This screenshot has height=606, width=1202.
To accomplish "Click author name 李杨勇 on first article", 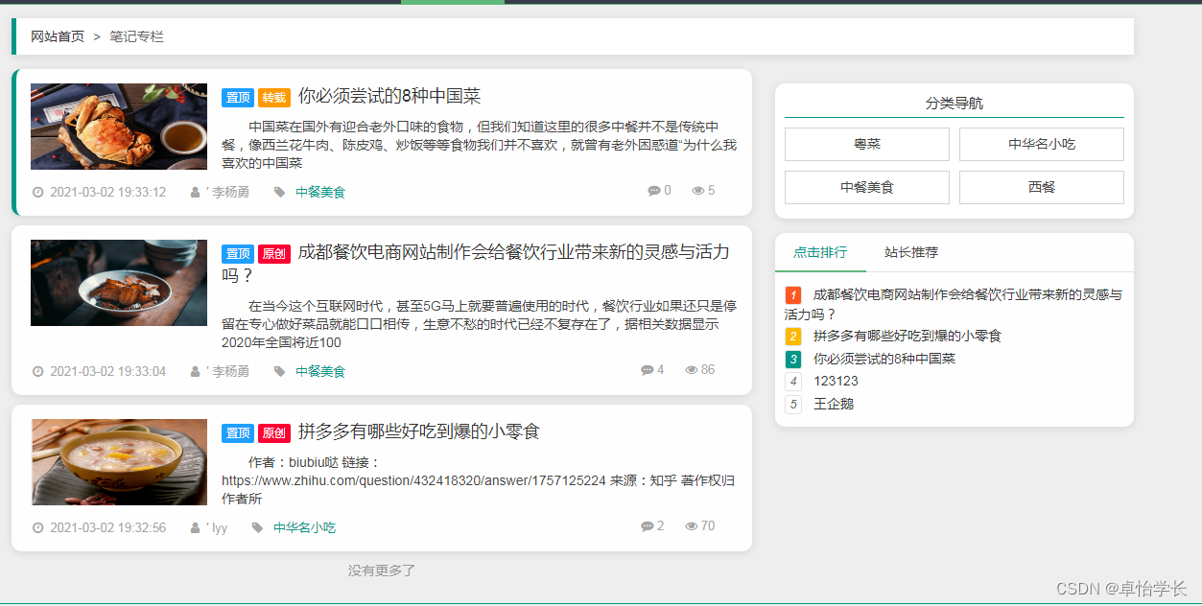I will click(230, 193).
